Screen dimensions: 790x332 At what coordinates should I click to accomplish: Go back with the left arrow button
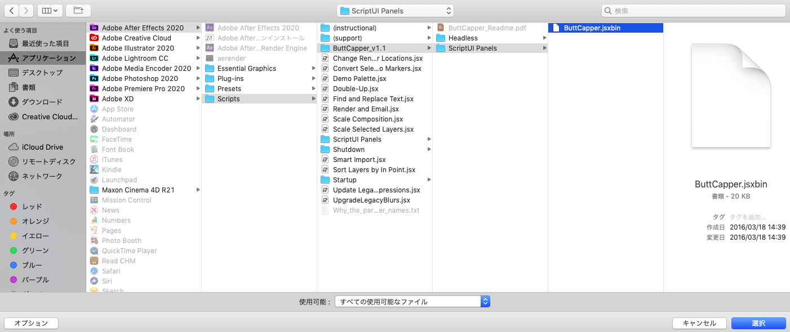(x=12, y=11)
